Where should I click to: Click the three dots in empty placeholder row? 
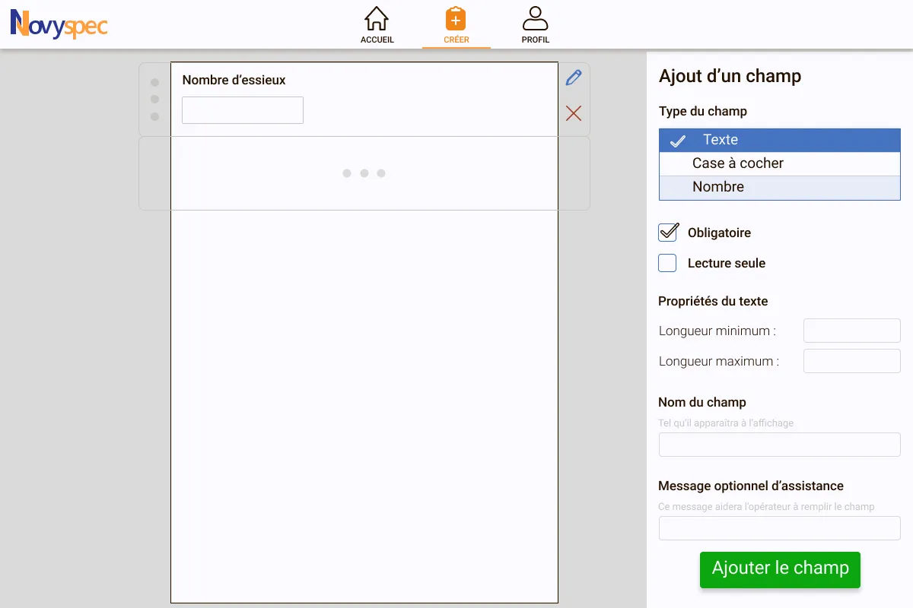364,173
